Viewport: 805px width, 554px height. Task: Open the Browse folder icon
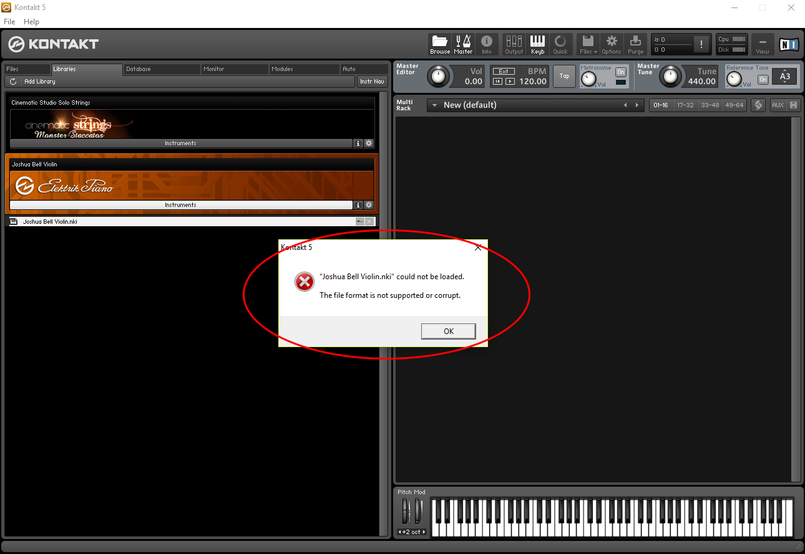tap(440, 44)
